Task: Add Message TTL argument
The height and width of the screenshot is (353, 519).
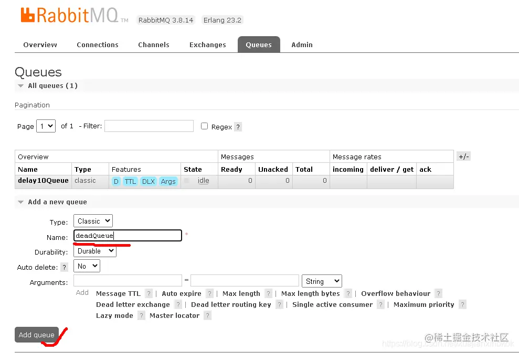Action: pyautogui.click(x=118, y=294)
